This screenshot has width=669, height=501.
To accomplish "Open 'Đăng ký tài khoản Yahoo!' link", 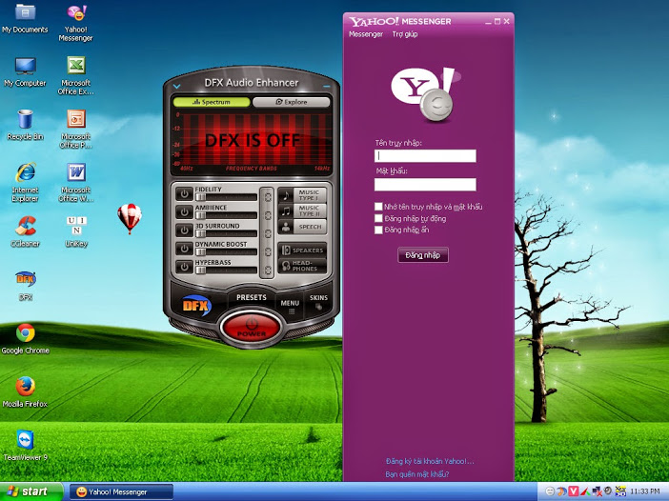I will [430, 461].
